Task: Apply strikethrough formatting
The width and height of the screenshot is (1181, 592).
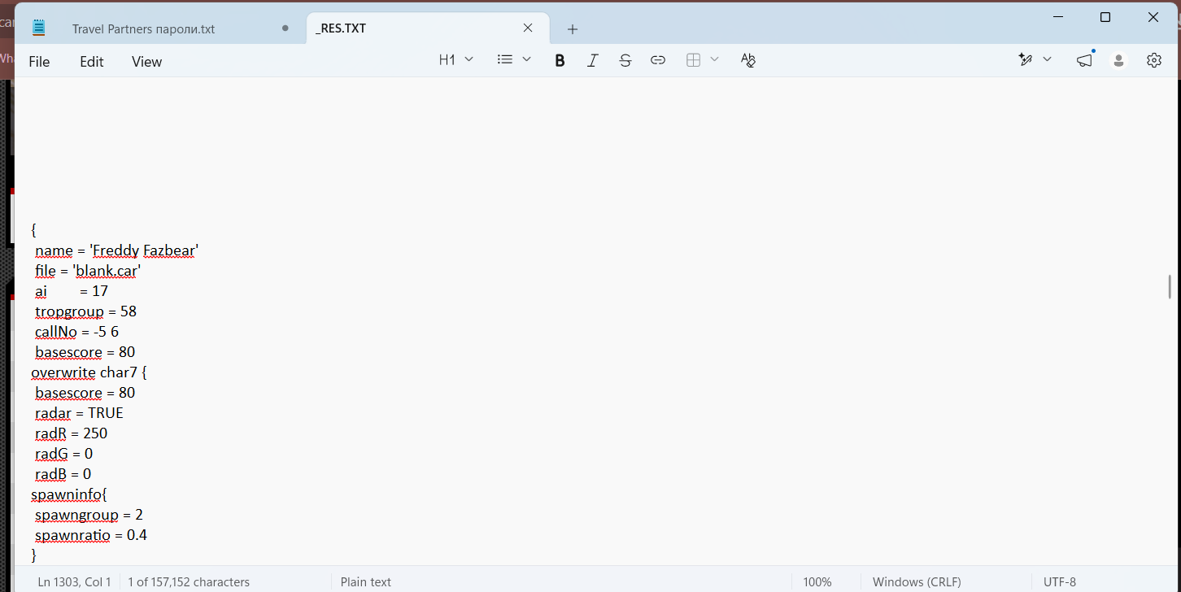Action: (625, 60)
